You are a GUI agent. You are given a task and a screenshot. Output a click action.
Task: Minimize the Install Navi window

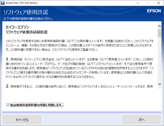(138, 3)
